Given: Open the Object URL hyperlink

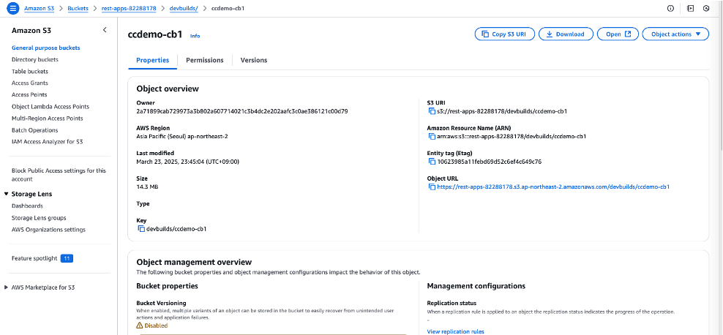Looking at the screenshot, I should coord(552,187).
